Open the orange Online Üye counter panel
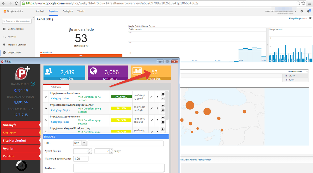Image resolution: width=313 pixels, height=173 pixels. click(x=151, y=73)
